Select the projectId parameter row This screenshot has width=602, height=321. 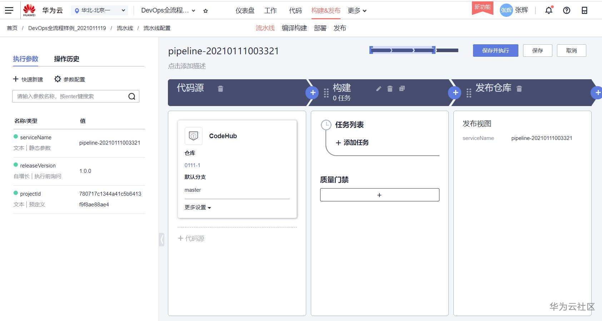(x=79, y=200)
